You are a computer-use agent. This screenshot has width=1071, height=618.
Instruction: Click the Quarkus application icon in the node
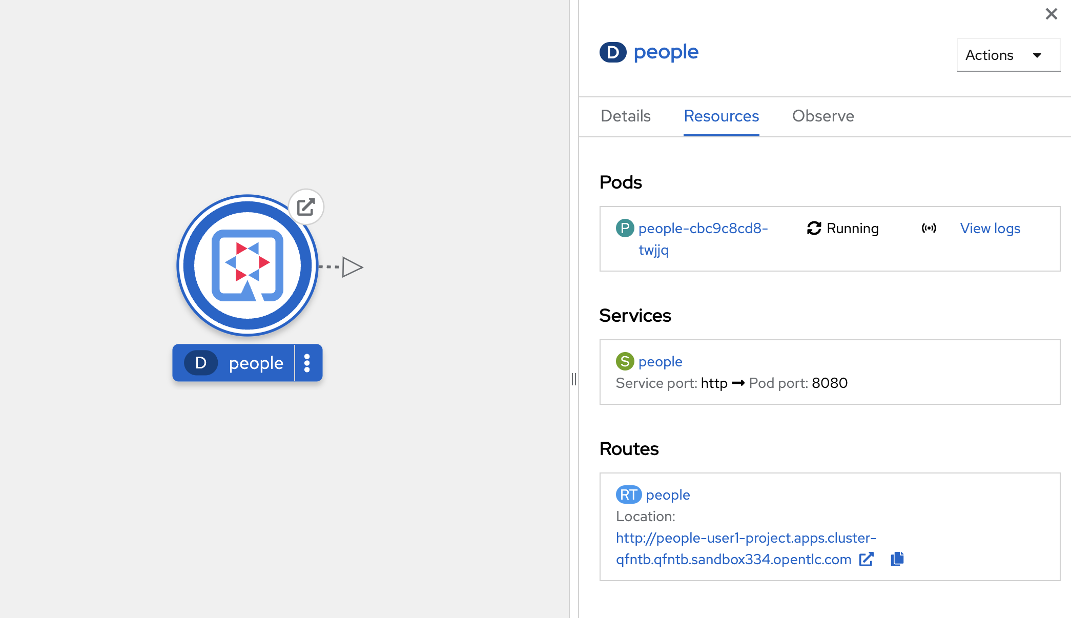[248, 265]
